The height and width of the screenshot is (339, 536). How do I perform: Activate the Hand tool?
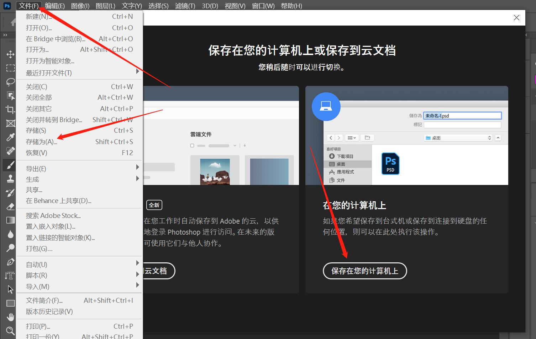(x=10, y=317)
